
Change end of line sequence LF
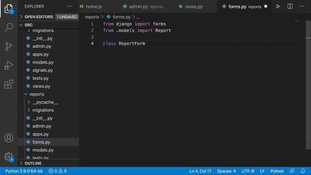click(x=262, y=171)
